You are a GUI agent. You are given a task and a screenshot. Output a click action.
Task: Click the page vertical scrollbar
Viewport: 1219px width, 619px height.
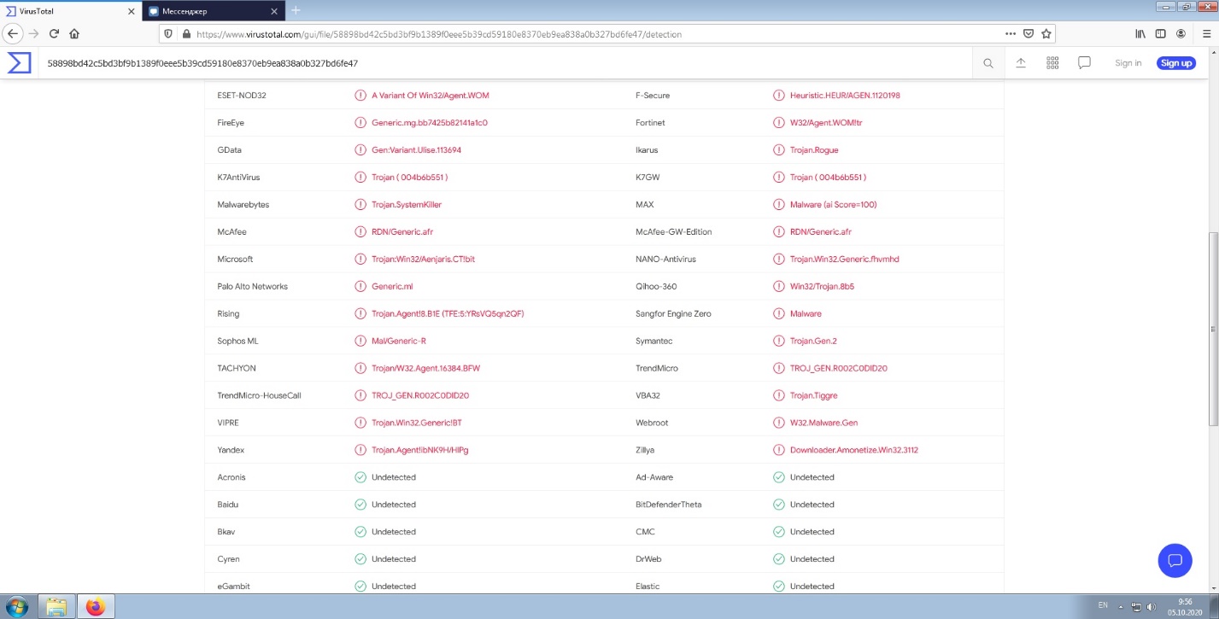click(x=1213, y=329)
